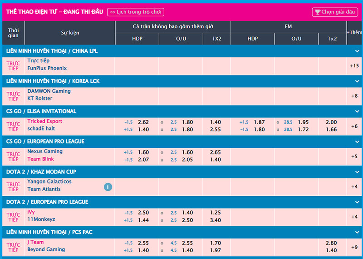Click the info icon beside Team Atlantis
Image resolution: width=363 pixels, height=259 pixels.
point(108,186)
